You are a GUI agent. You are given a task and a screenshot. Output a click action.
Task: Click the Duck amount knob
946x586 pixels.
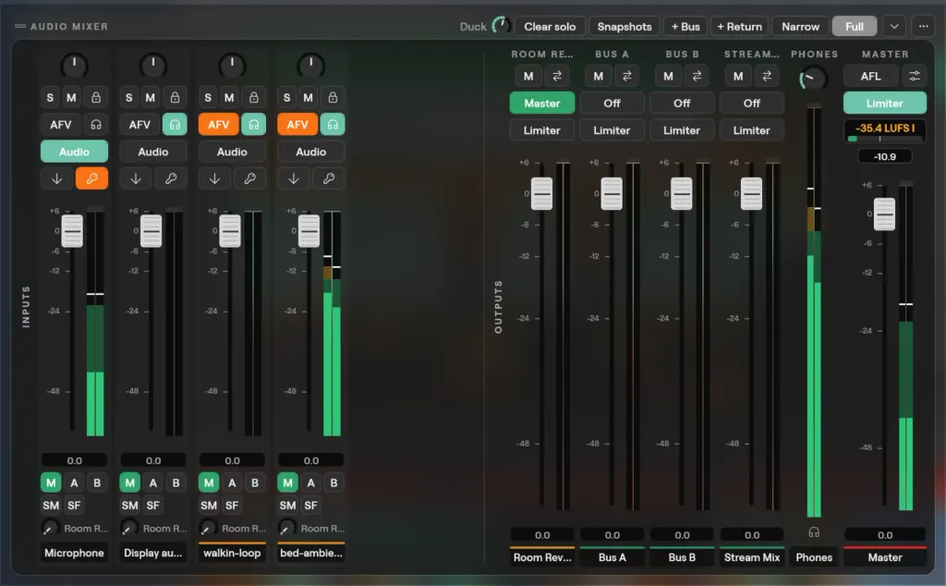pos(501,26)
